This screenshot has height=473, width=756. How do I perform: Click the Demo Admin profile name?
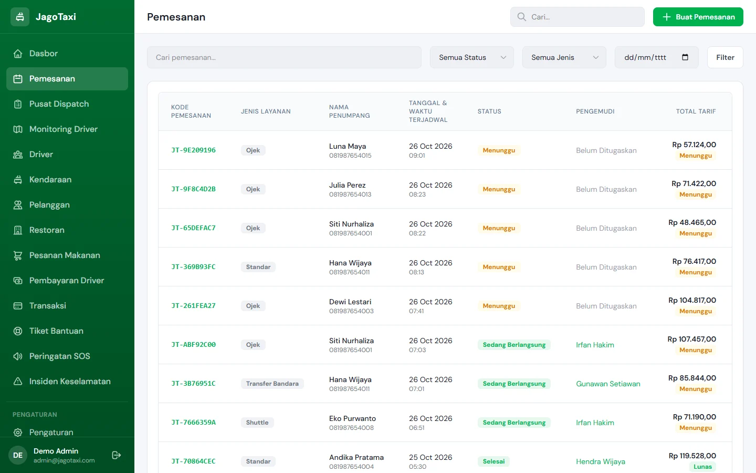click(56, 451)
